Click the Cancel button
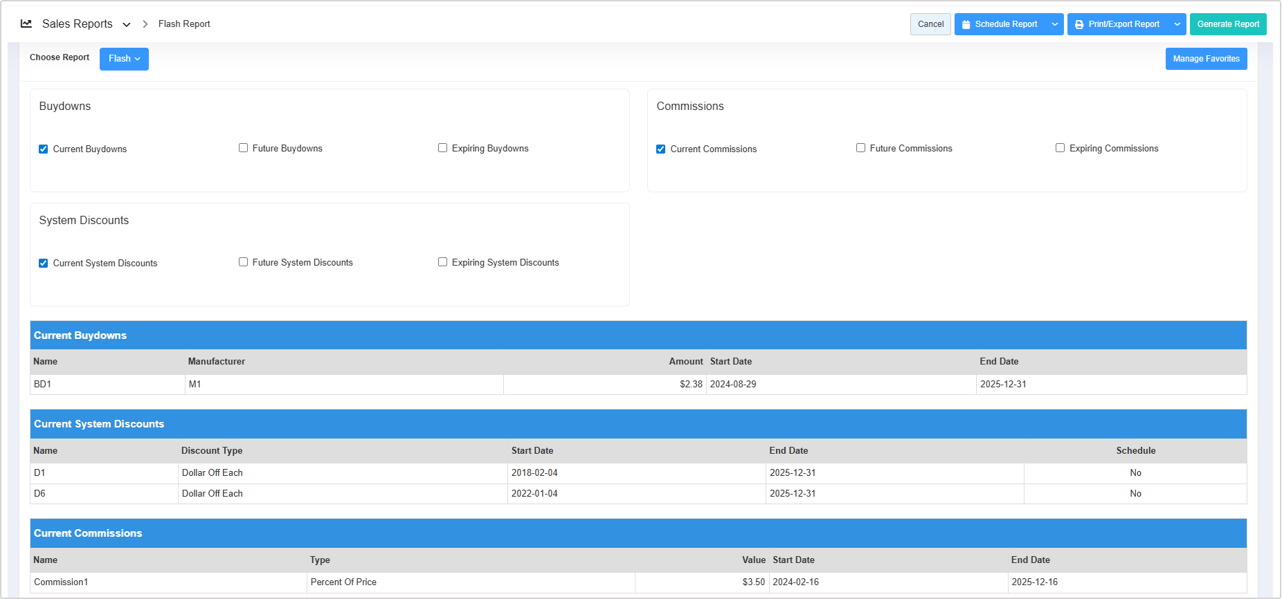The height and width of the screenshot is (599, 1282). 930,24
